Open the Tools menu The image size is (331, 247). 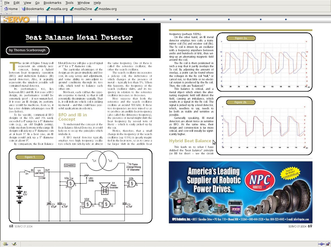tap(69, 3)
